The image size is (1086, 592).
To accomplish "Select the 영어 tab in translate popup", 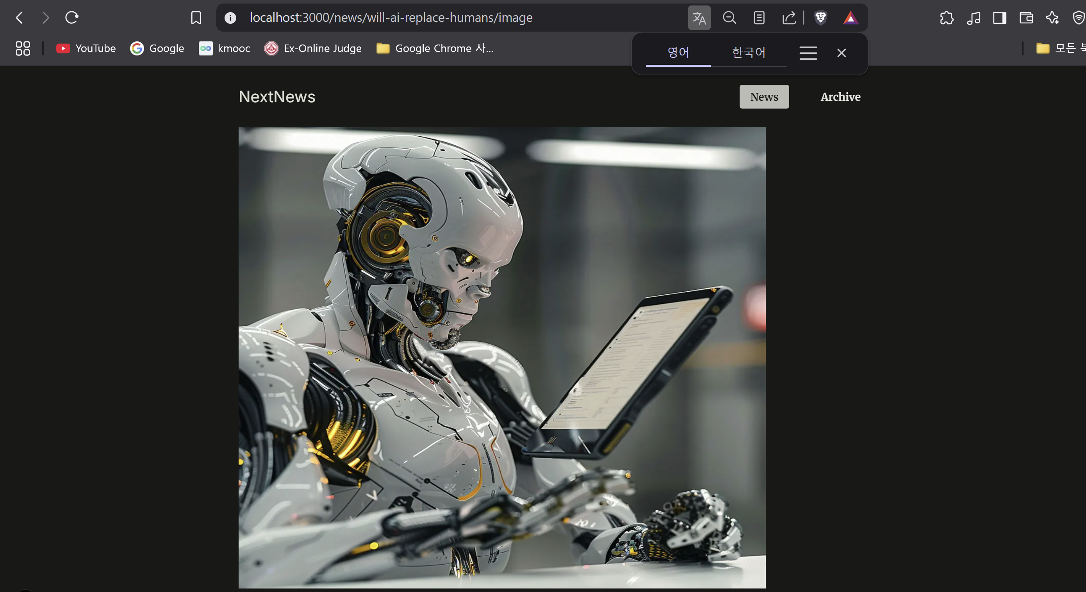I will pyautogui.click(x=678, y=53).
